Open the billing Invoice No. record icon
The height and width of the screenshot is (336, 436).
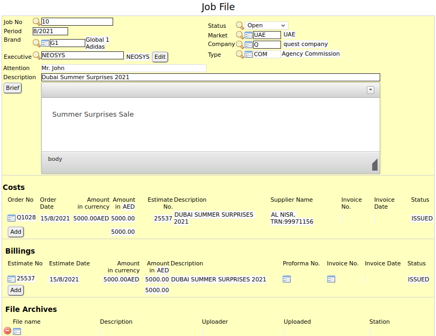(331, 279)
